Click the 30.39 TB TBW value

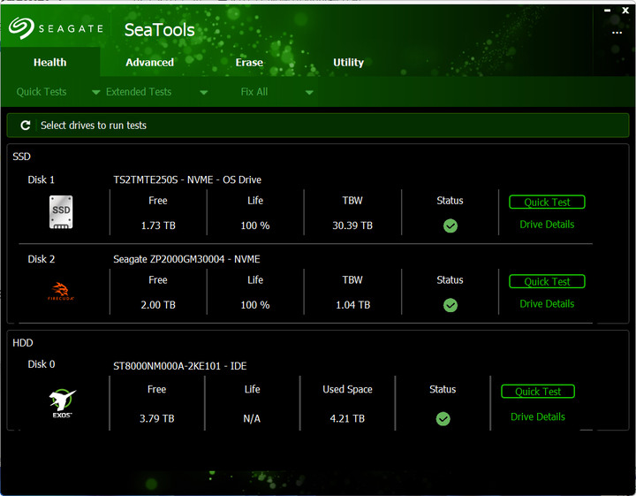[x=352, y=225]
